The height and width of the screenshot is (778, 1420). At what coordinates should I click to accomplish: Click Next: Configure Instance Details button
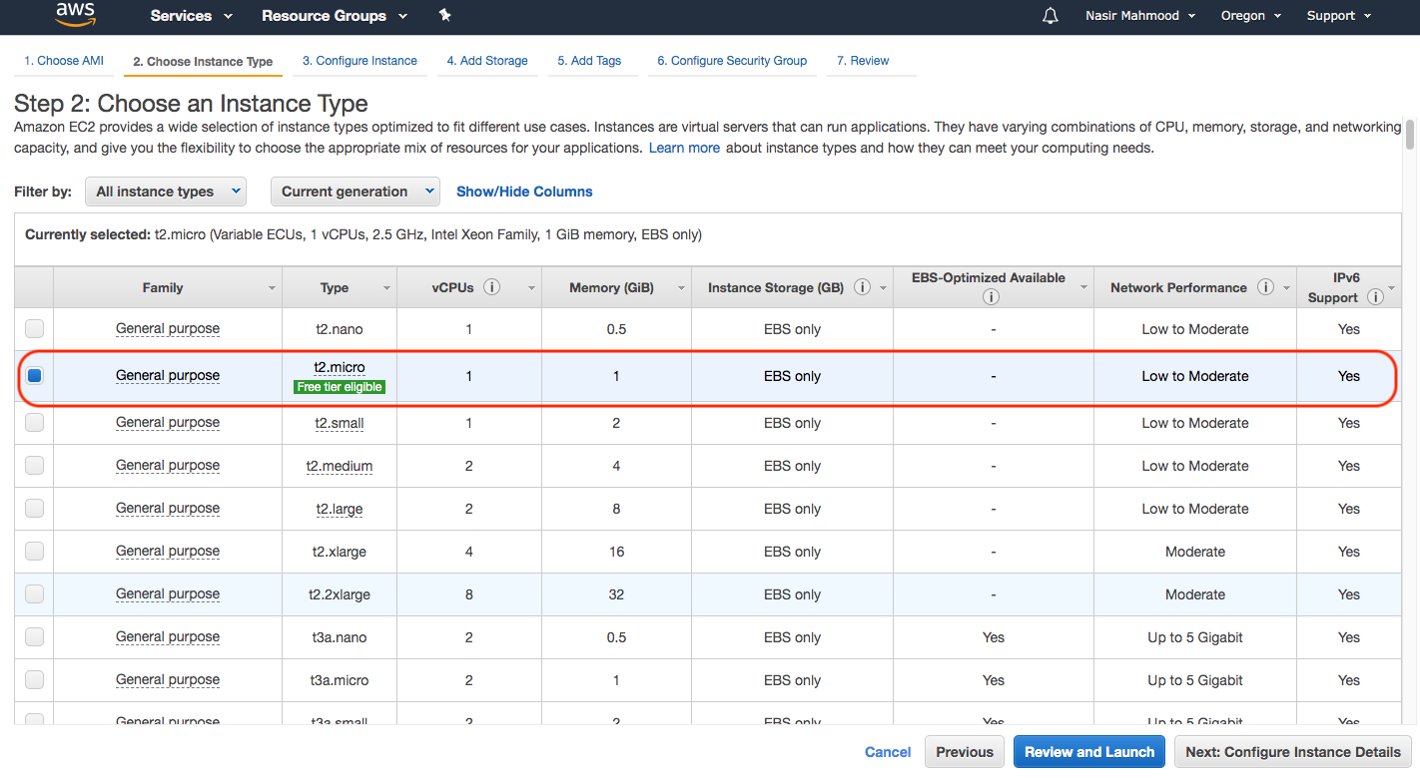(1293, 752)
